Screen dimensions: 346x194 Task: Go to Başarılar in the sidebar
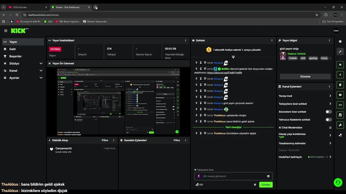[x=23, y=56]
